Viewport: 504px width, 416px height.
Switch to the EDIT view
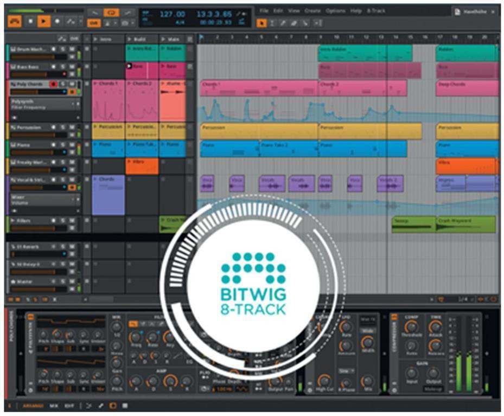[x=69, y=406]
